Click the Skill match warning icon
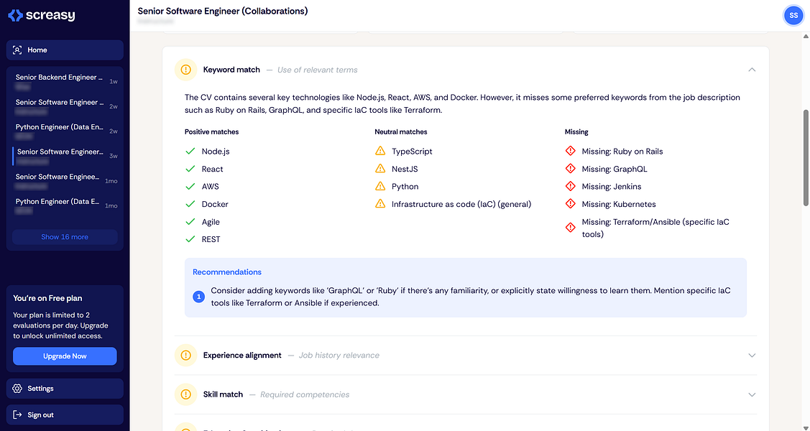Screen dimensions: 810x431 coord(185,394)
